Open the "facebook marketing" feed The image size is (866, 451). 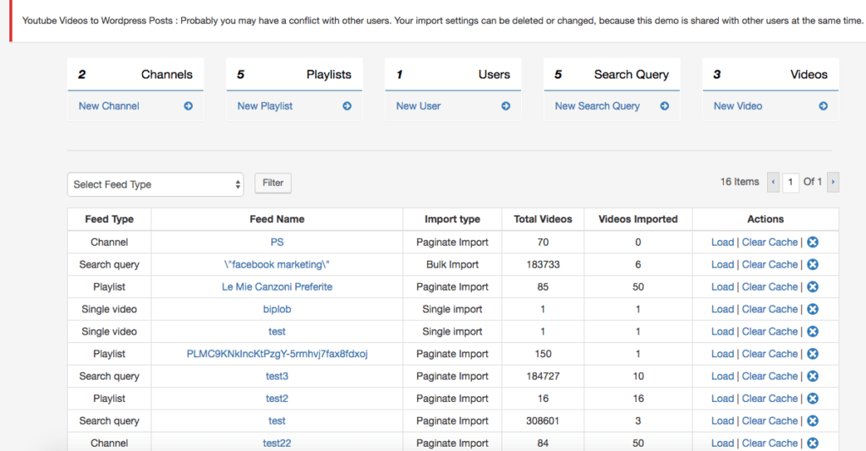click(x=277, y=264)
